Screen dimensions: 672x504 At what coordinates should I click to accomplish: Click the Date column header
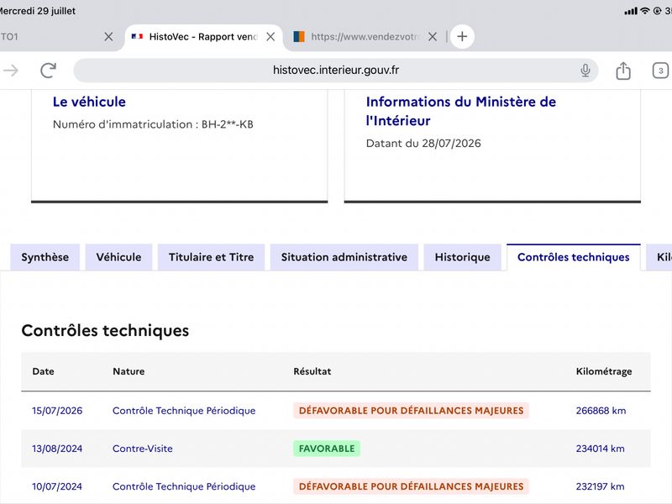point(44,371)
